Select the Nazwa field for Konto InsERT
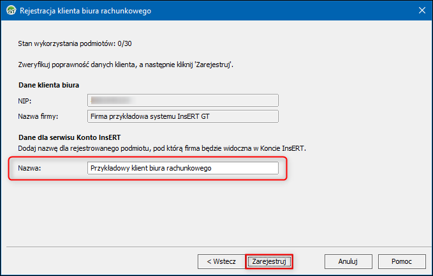 point(183,168)
